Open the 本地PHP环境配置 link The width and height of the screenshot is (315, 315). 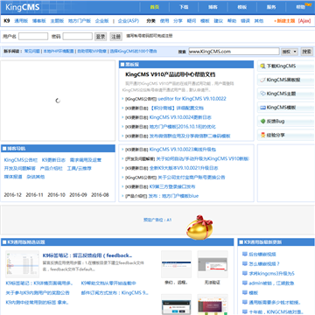[x=59, y=52]
